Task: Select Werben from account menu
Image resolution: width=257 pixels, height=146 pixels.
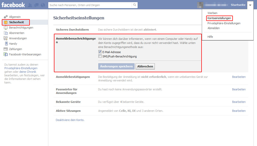Action: [x=212, y=13]
